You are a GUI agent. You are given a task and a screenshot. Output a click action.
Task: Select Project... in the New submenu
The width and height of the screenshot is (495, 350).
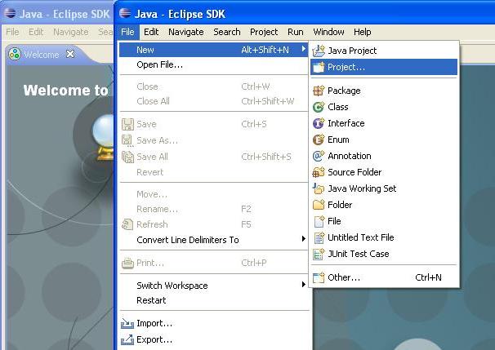click(x=346, y=67)
